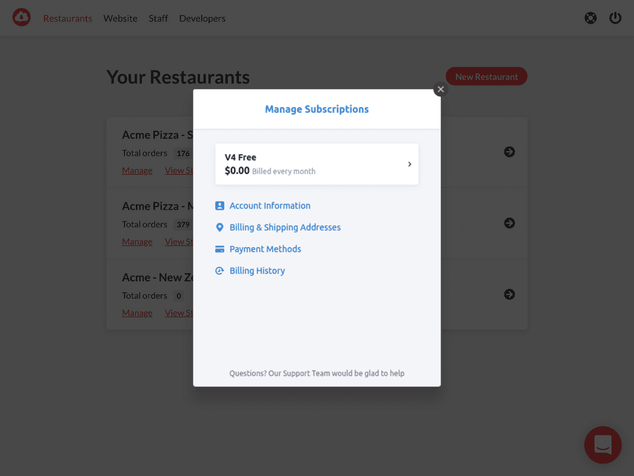Viewport: 634px width, 476px height.
Task: Open the Acme - New Zealand arrow button
Action: (509, 294)
